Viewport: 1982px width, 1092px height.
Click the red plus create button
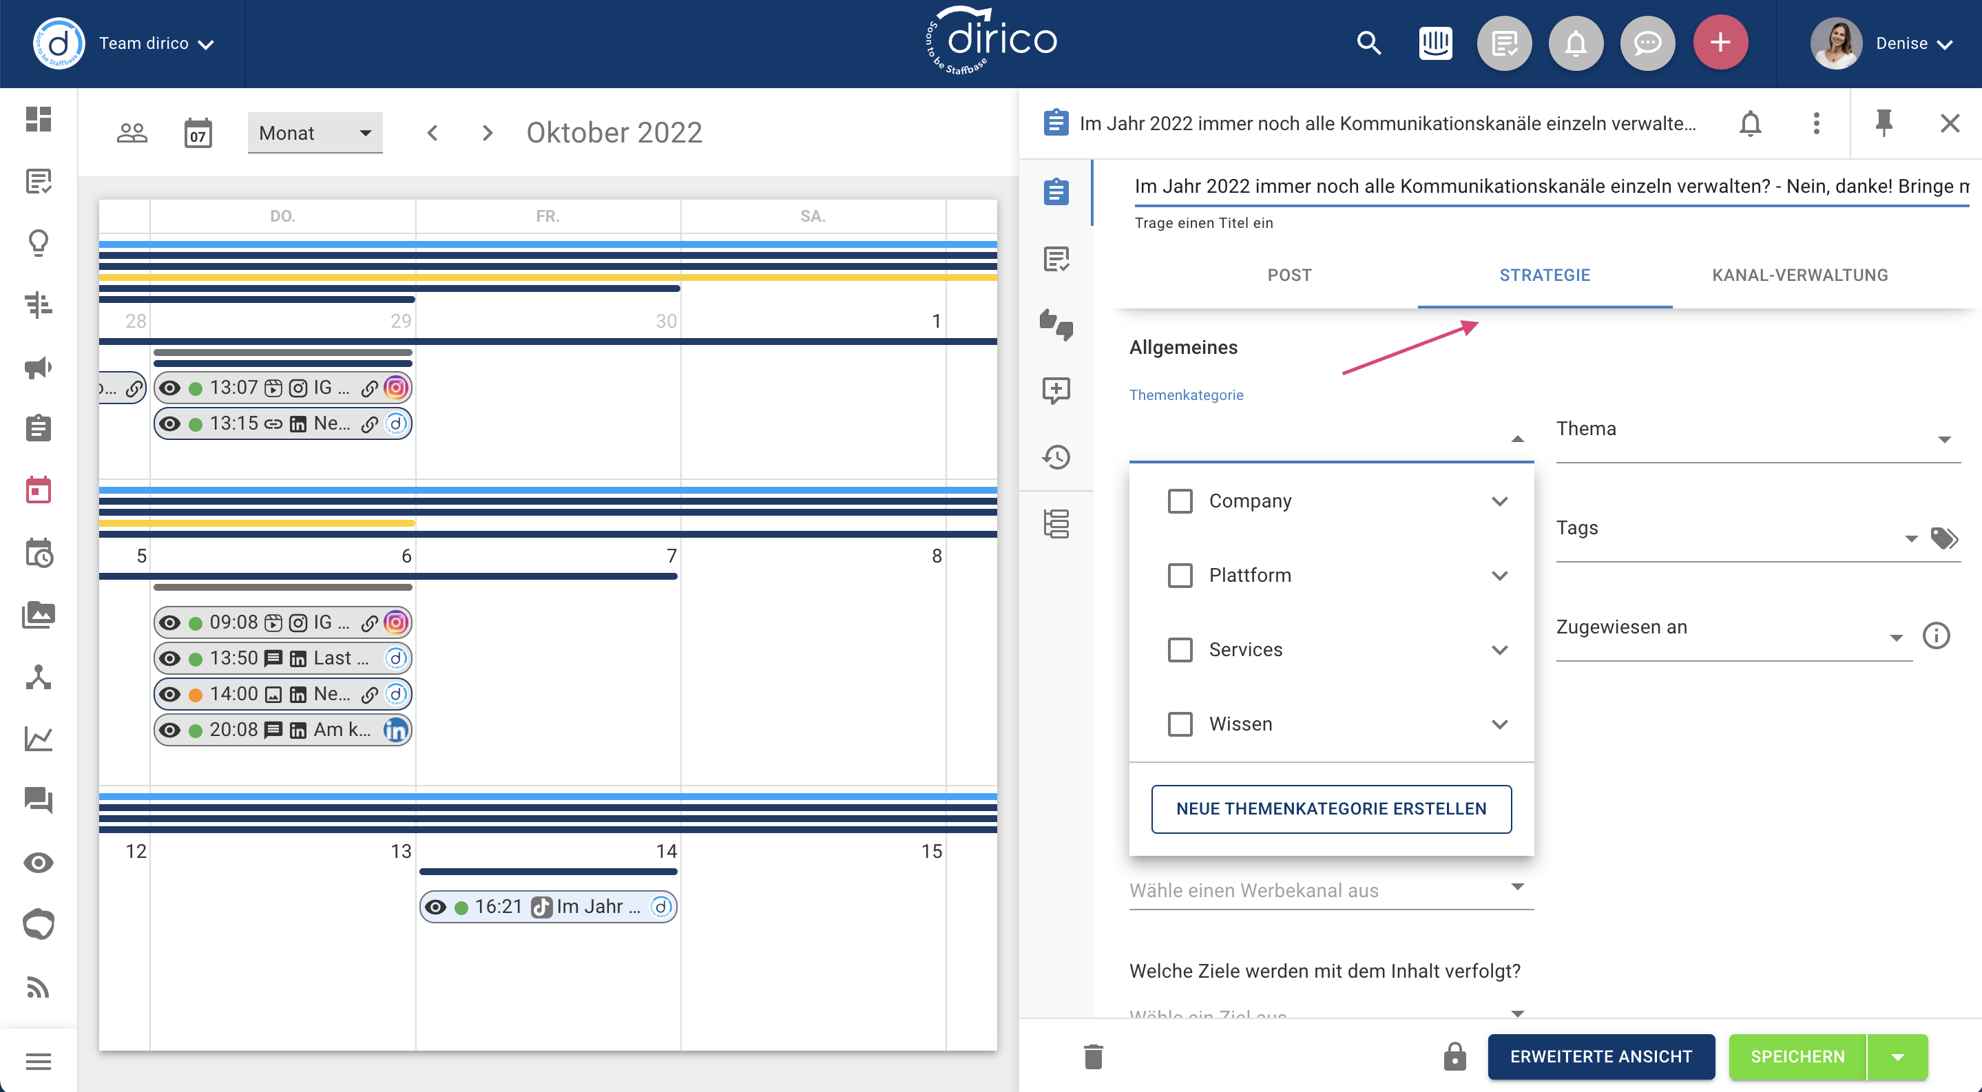(1720, 43)
